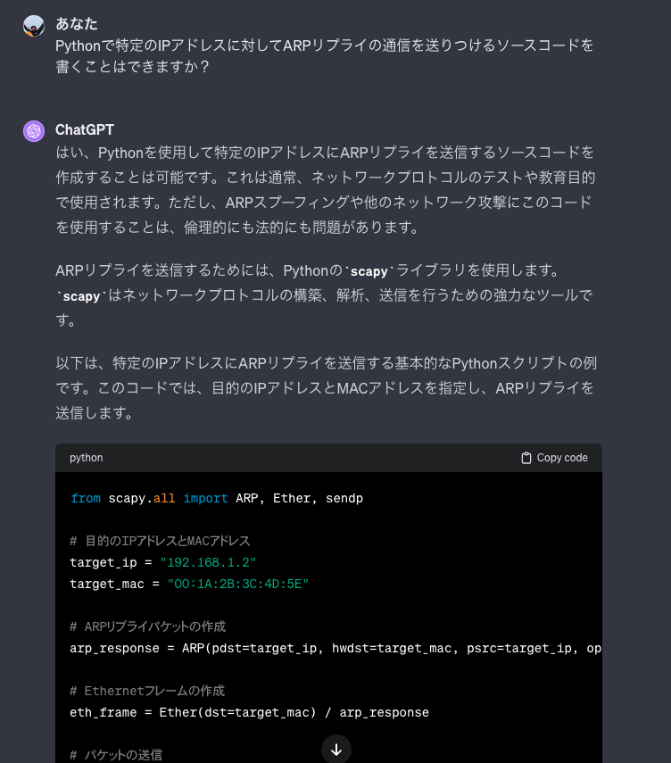Click the eth_frame = Ether(dst=target_mac) line
This screenshot has height=763, width=671.
[249, 712]
